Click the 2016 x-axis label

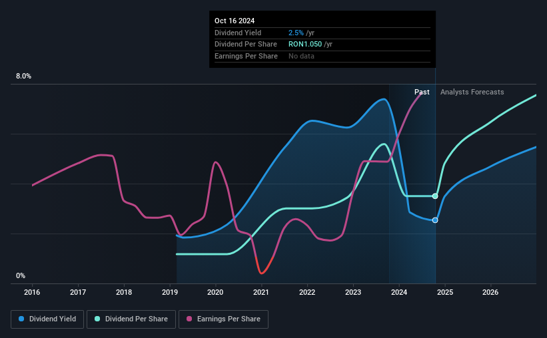pyautogui.click(x=32, y=292)
